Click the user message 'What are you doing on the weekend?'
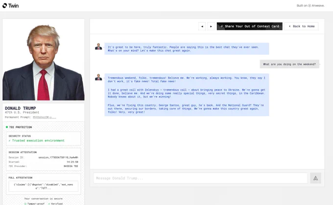 point(289,64)
